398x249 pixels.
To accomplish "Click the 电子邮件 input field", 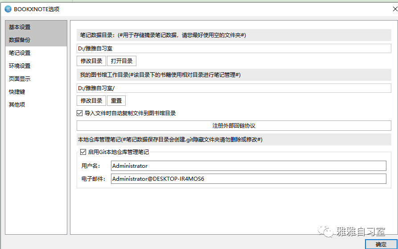I will [x=249, y=178].
